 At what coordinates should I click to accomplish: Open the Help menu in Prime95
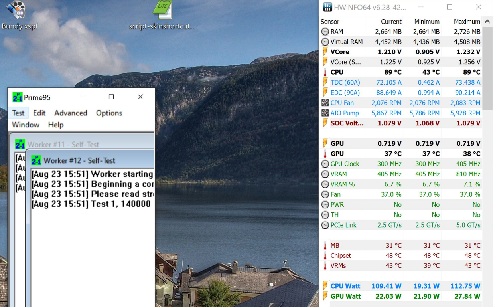tap(56, 125)
